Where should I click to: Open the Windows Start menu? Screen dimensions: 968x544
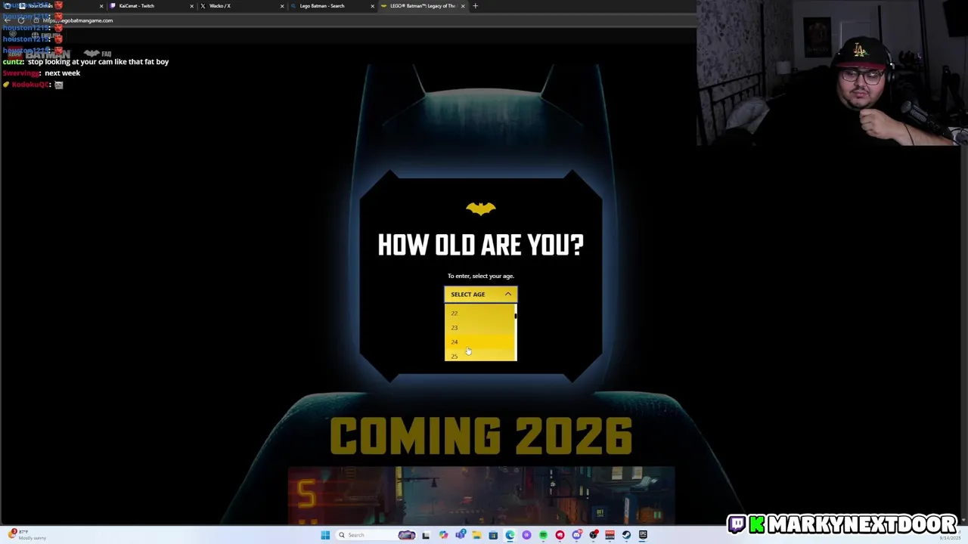[x=325, y=535]
